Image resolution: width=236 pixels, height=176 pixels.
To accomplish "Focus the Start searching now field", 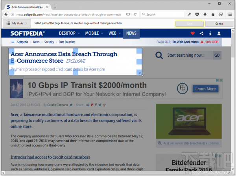I will pos(189,55).
